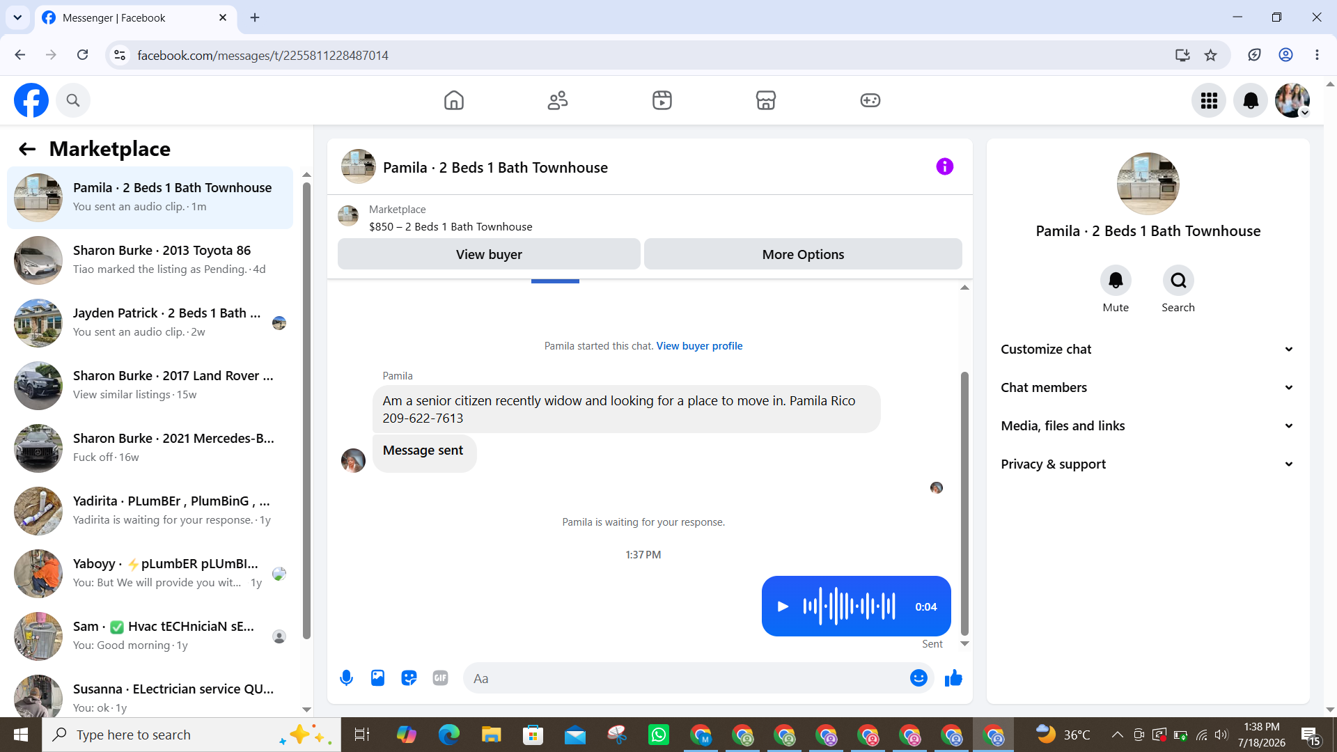Open Sharon Burke 2017 Land Rover chat
This screenshot has width=1337, height=752.
pos(150,386)
